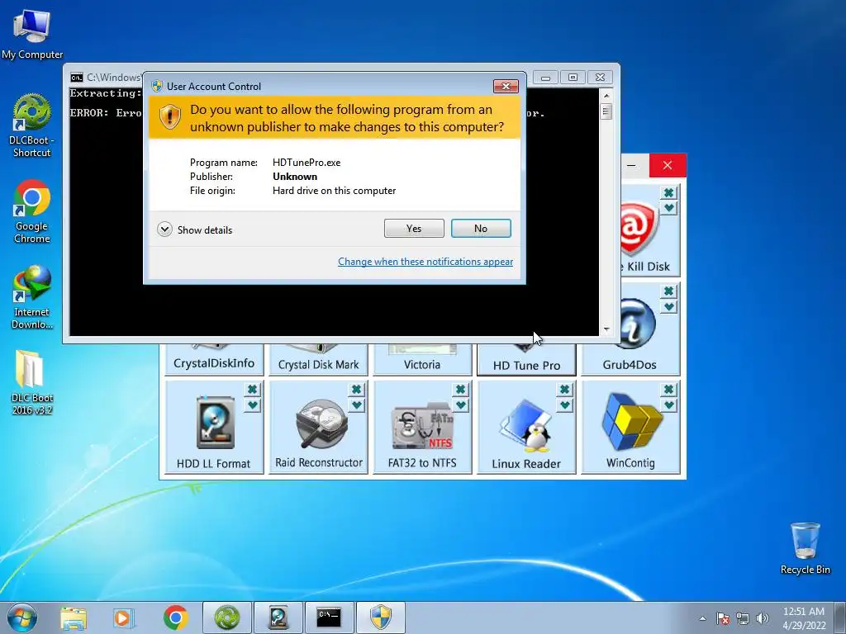Select Google Chrome desktop shortcut
The width and height of the screenshot is (846, 634).
click(x=32, y=211)
